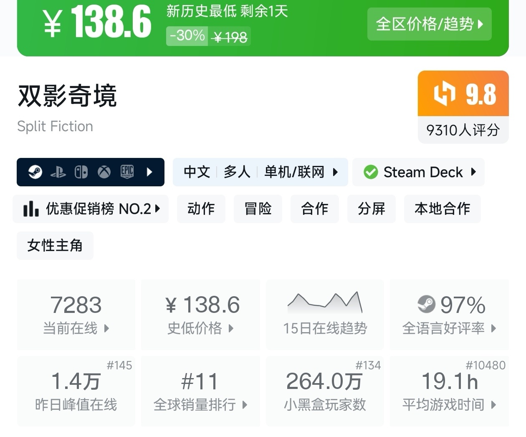Select the 女性主角 tag
Image resolution: width=526 pixels, height=437 pixels.
coord(55,245)
